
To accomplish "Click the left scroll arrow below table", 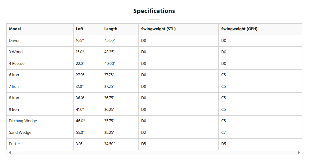I will click(x=10, y=152).
